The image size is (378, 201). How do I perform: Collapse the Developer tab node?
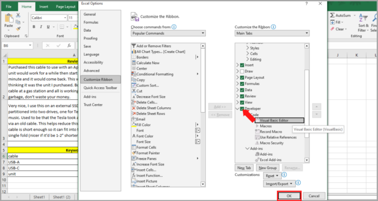pos(237,109)
